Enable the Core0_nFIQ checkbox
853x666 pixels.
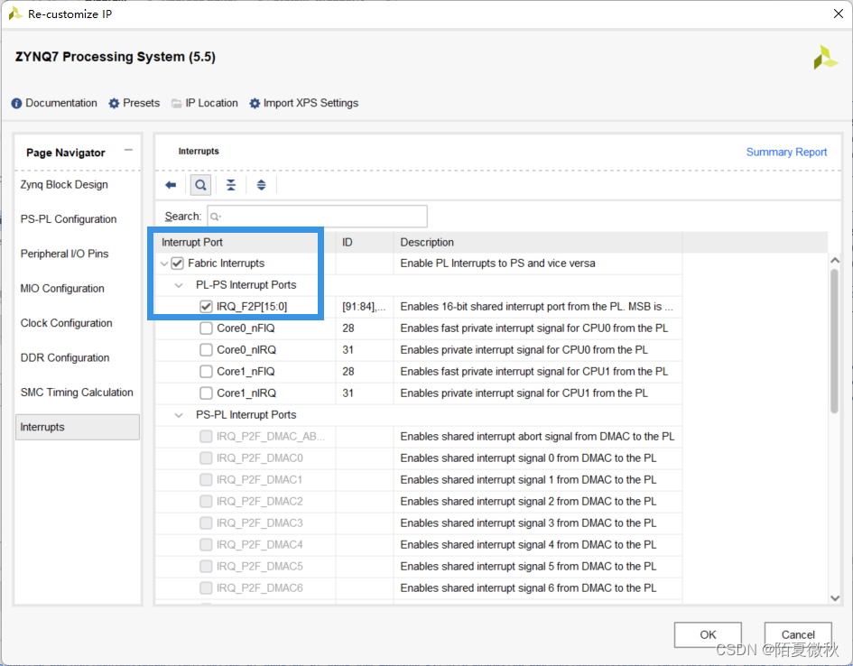[206, 328]
